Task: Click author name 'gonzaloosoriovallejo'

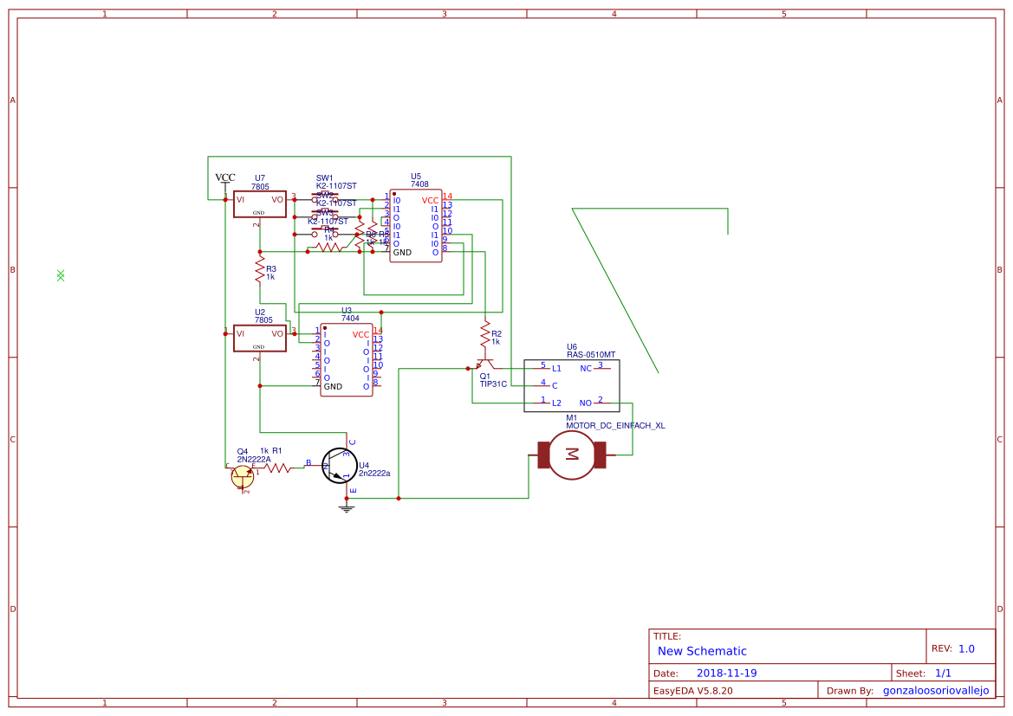Action: [936, 690]
